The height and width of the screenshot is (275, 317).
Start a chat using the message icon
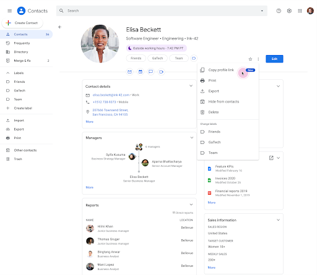click(151, 72)
